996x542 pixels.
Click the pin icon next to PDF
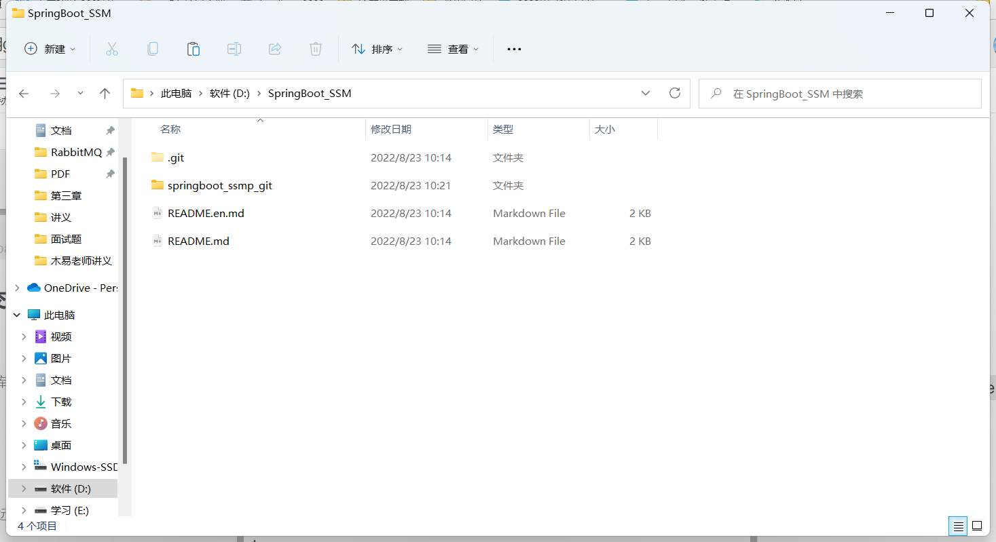110,174
